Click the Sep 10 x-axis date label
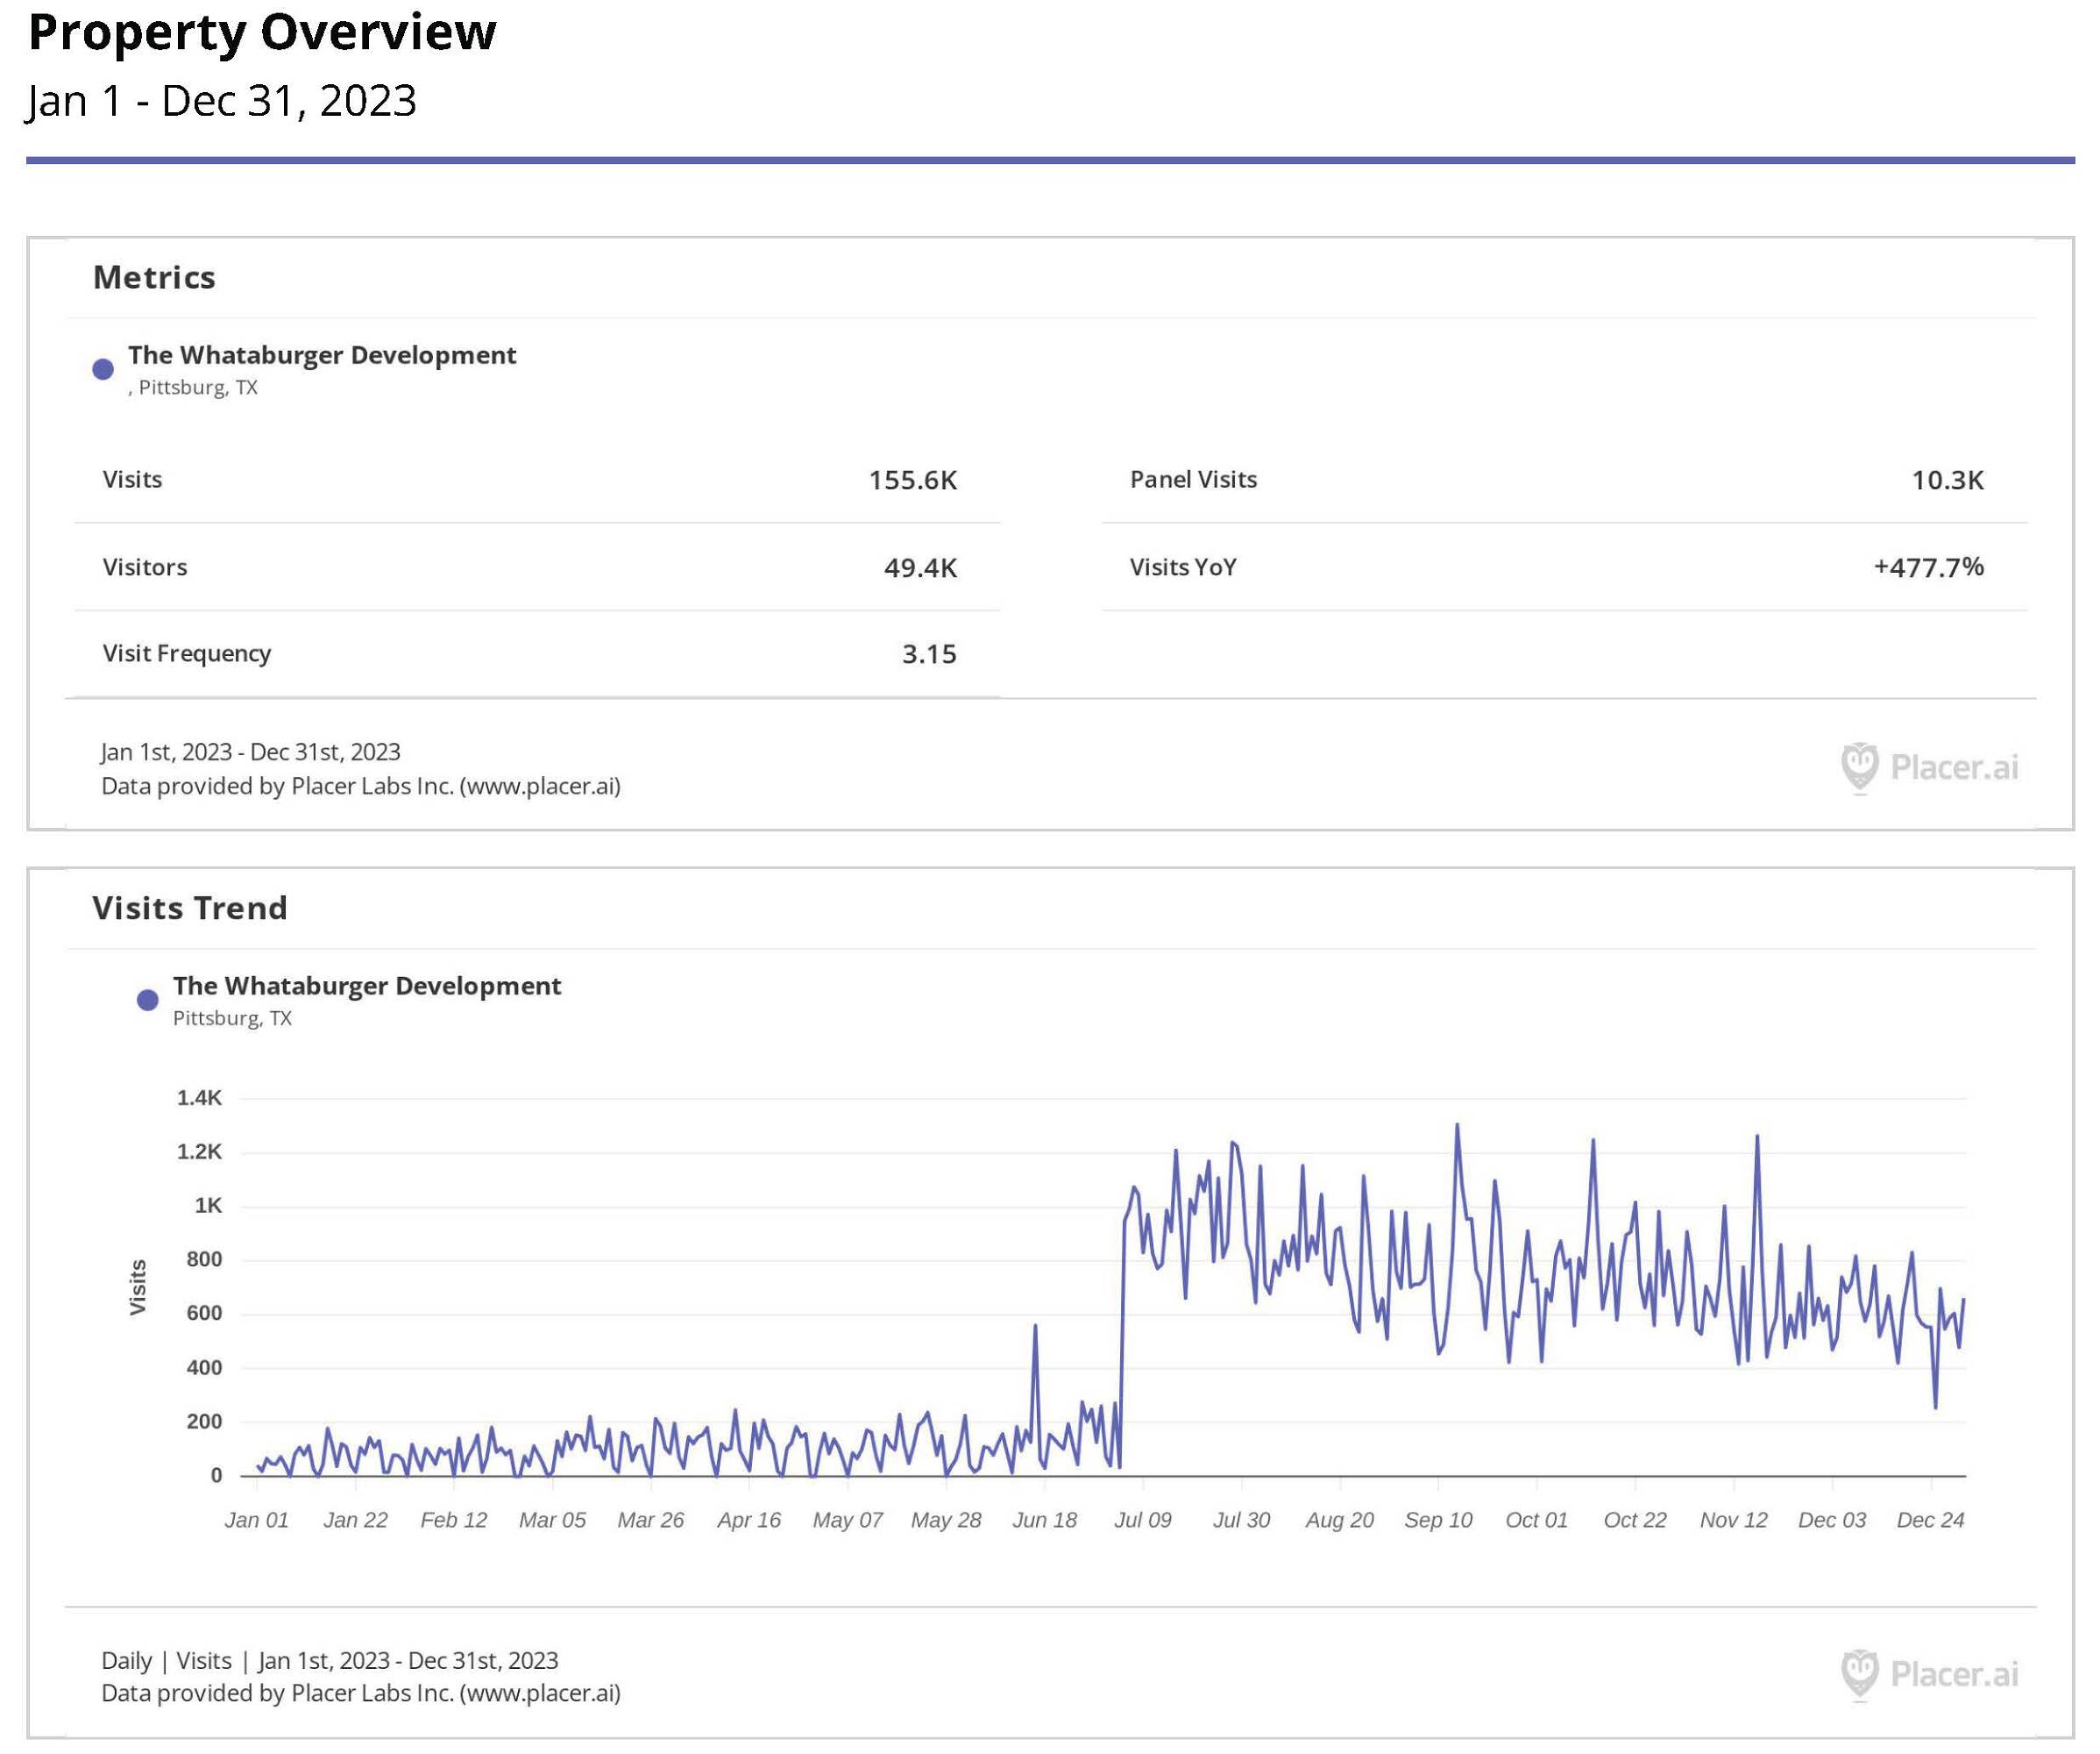This screenshot has width=2100, height=1754. pyautogui.click(x=1438, y=1520)
